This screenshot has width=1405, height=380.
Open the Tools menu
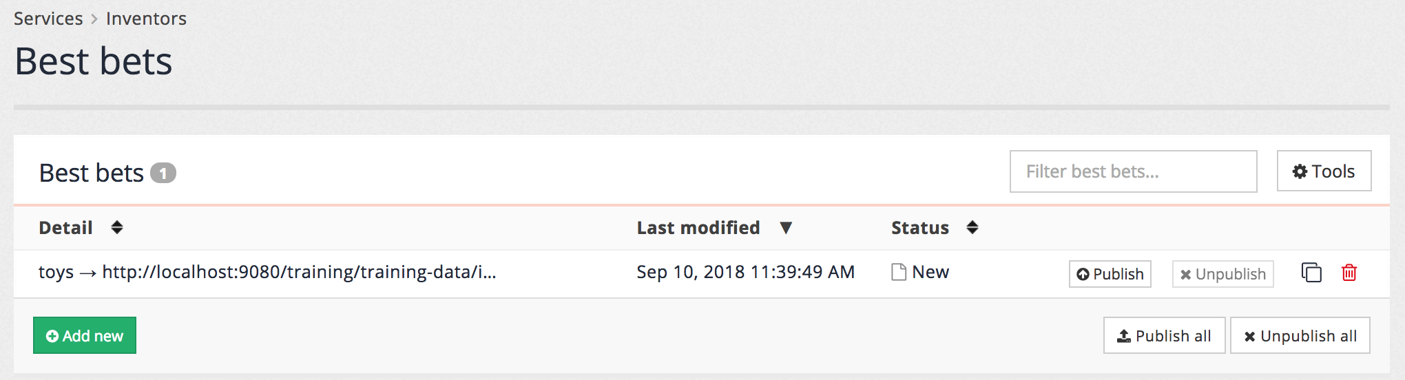point(1324,171)
